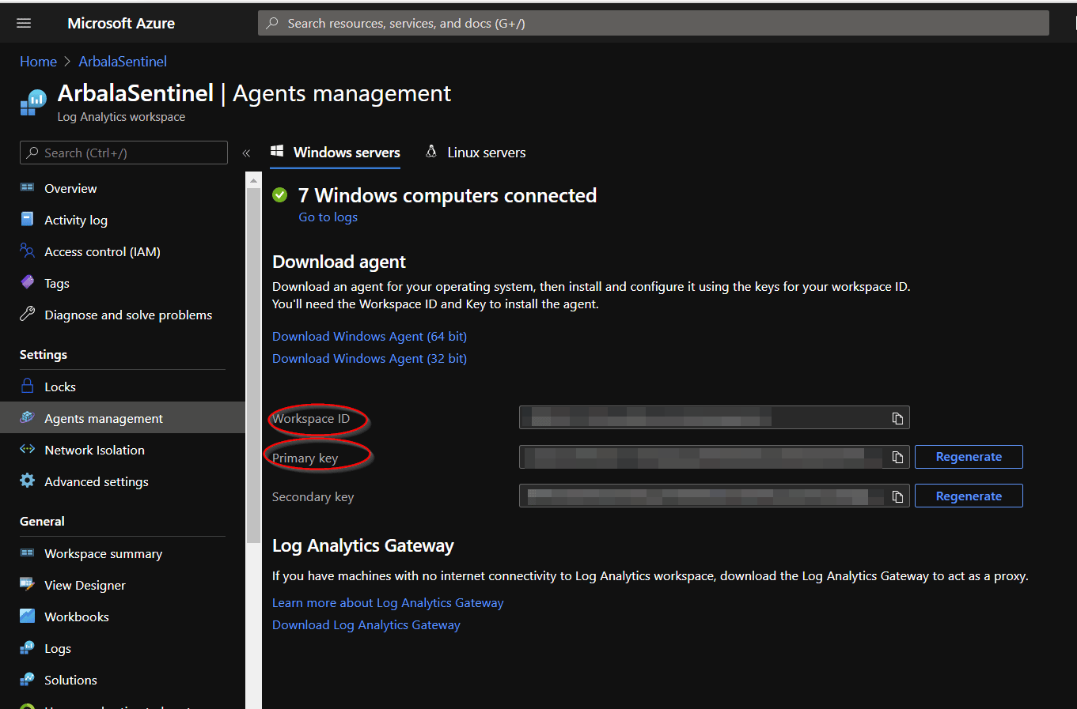This screenshot has height=709, width=1077.
Task: Click the Activity log icon
Action: [27, 219]
